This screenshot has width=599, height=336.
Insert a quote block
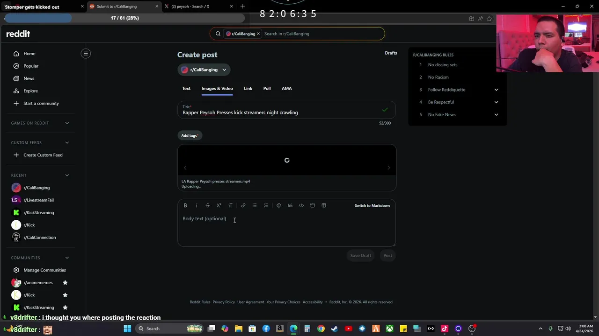[x=290, y=205]
